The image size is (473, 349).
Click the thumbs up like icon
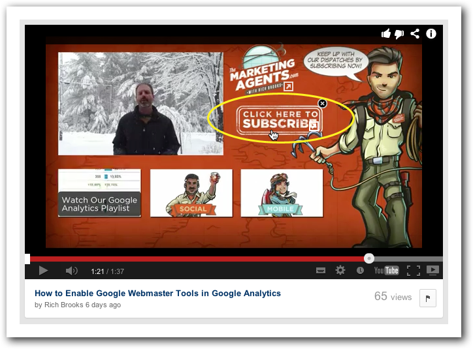[386, 33]
